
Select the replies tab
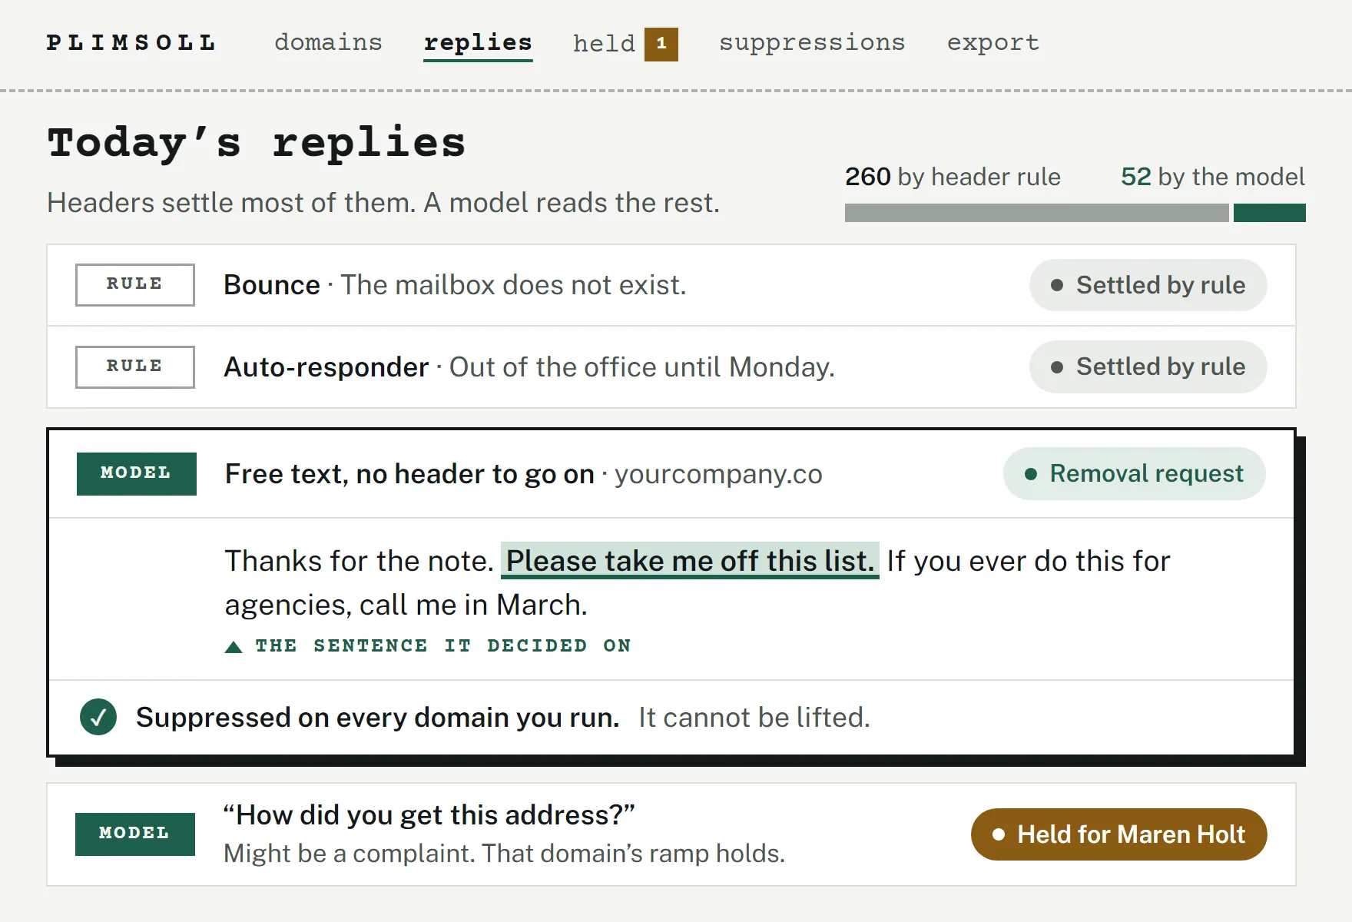478,43
